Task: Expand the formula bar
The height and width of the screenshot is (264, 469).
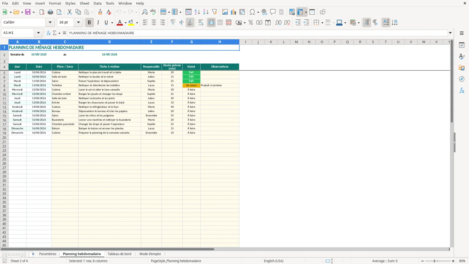Action: coord(450,33)
